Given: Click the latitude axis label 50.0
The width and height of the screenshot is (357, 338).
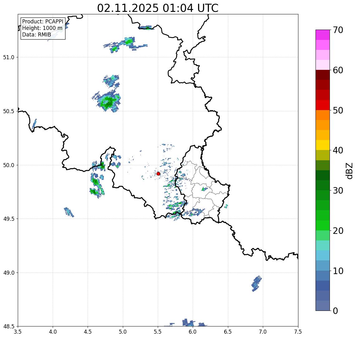Looking at the screenshot, I should pyautogui.click(x=9, y=165).
